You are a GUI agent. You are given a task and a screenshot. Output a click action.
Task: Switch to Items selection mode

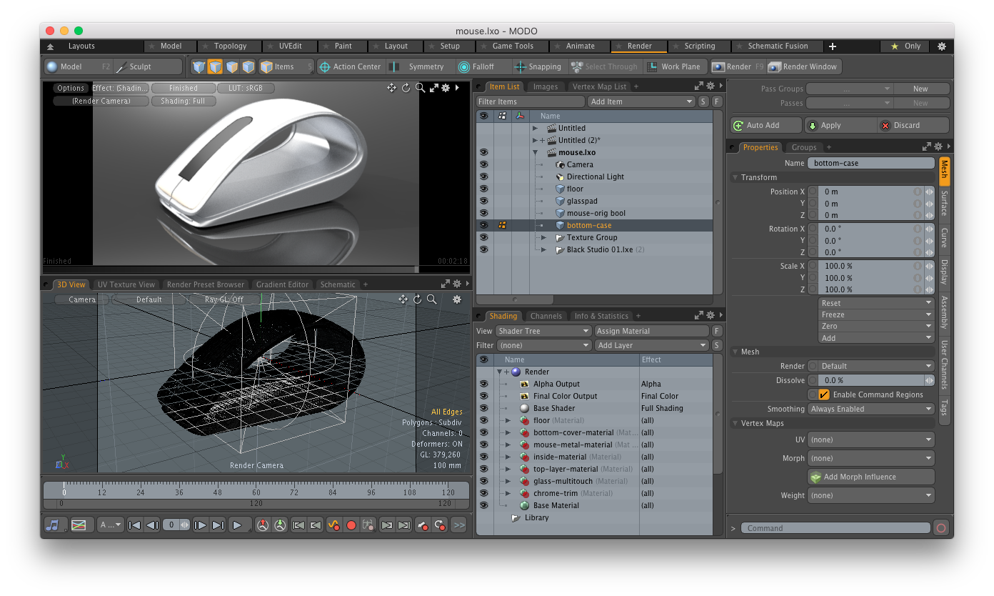286,66
